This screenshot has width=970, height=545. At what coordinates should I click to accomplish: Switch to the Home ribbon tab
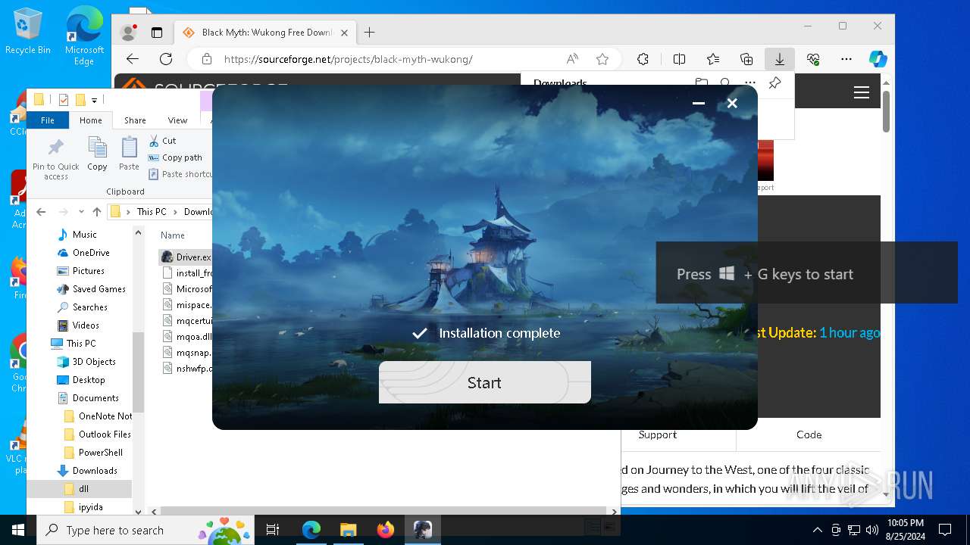pos(91,120)
